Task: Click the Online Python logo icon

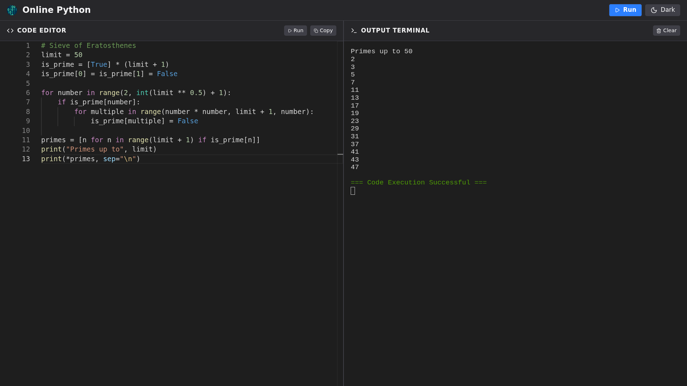Action: pyautogui.click(x=12, y=10)
